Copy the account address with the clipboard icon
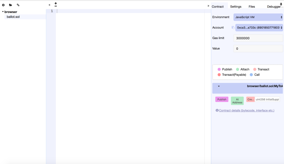The image size is (284, 164). coord(233,28)
